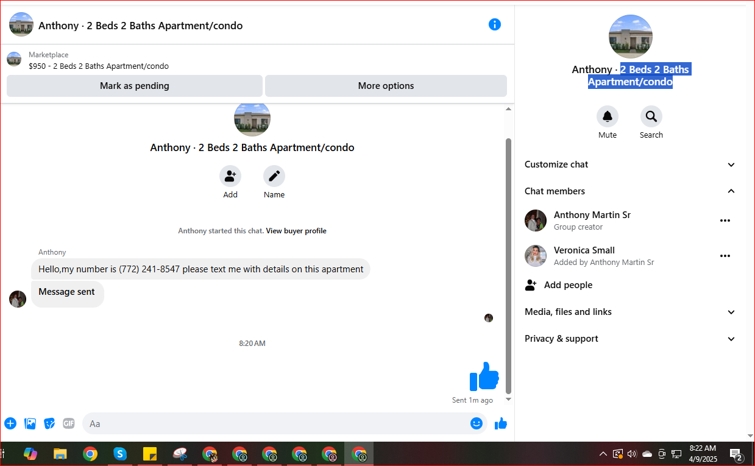The height and width of the screenshot is (466, 755).
Task: Click the Add people icon in Chat members
Action: [x=531, y=285]
